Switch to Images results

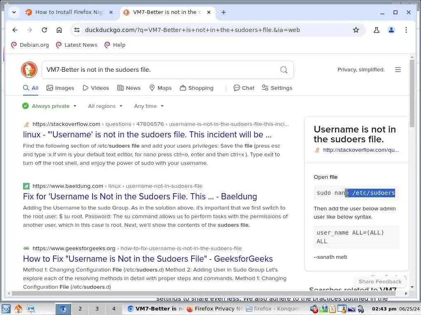[x=60, y=88]
